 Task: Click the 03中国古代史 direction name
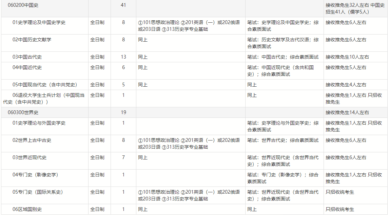(x=27, y=57)
